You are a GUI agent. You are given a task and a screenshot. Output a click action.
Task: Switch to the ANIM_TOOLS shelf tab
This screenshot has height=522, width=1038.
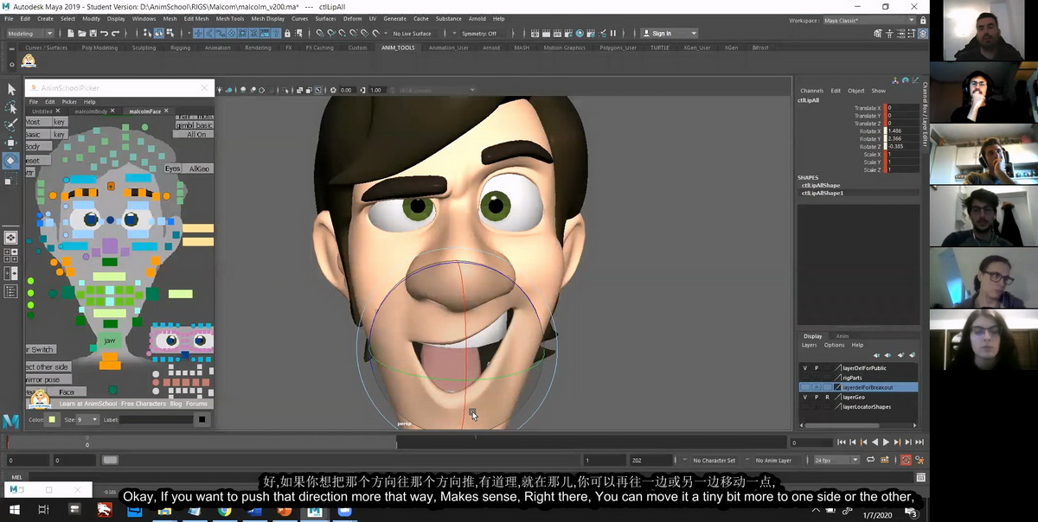click(399, 48)
